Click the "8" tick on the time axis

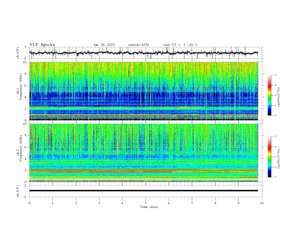tap(215, 203)
